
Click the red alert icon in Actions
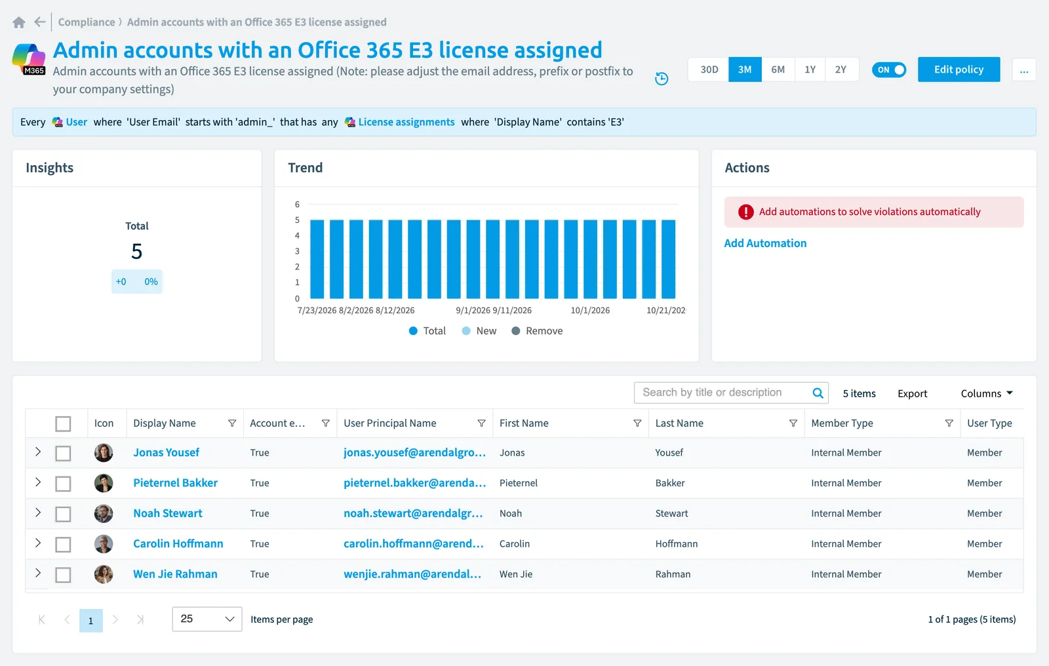[x=746, y=212]
